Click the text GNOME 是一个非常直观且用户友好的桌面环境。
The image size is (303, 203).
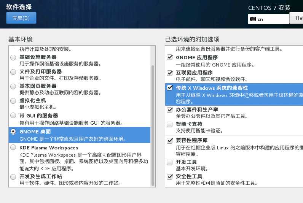[73, 139]
